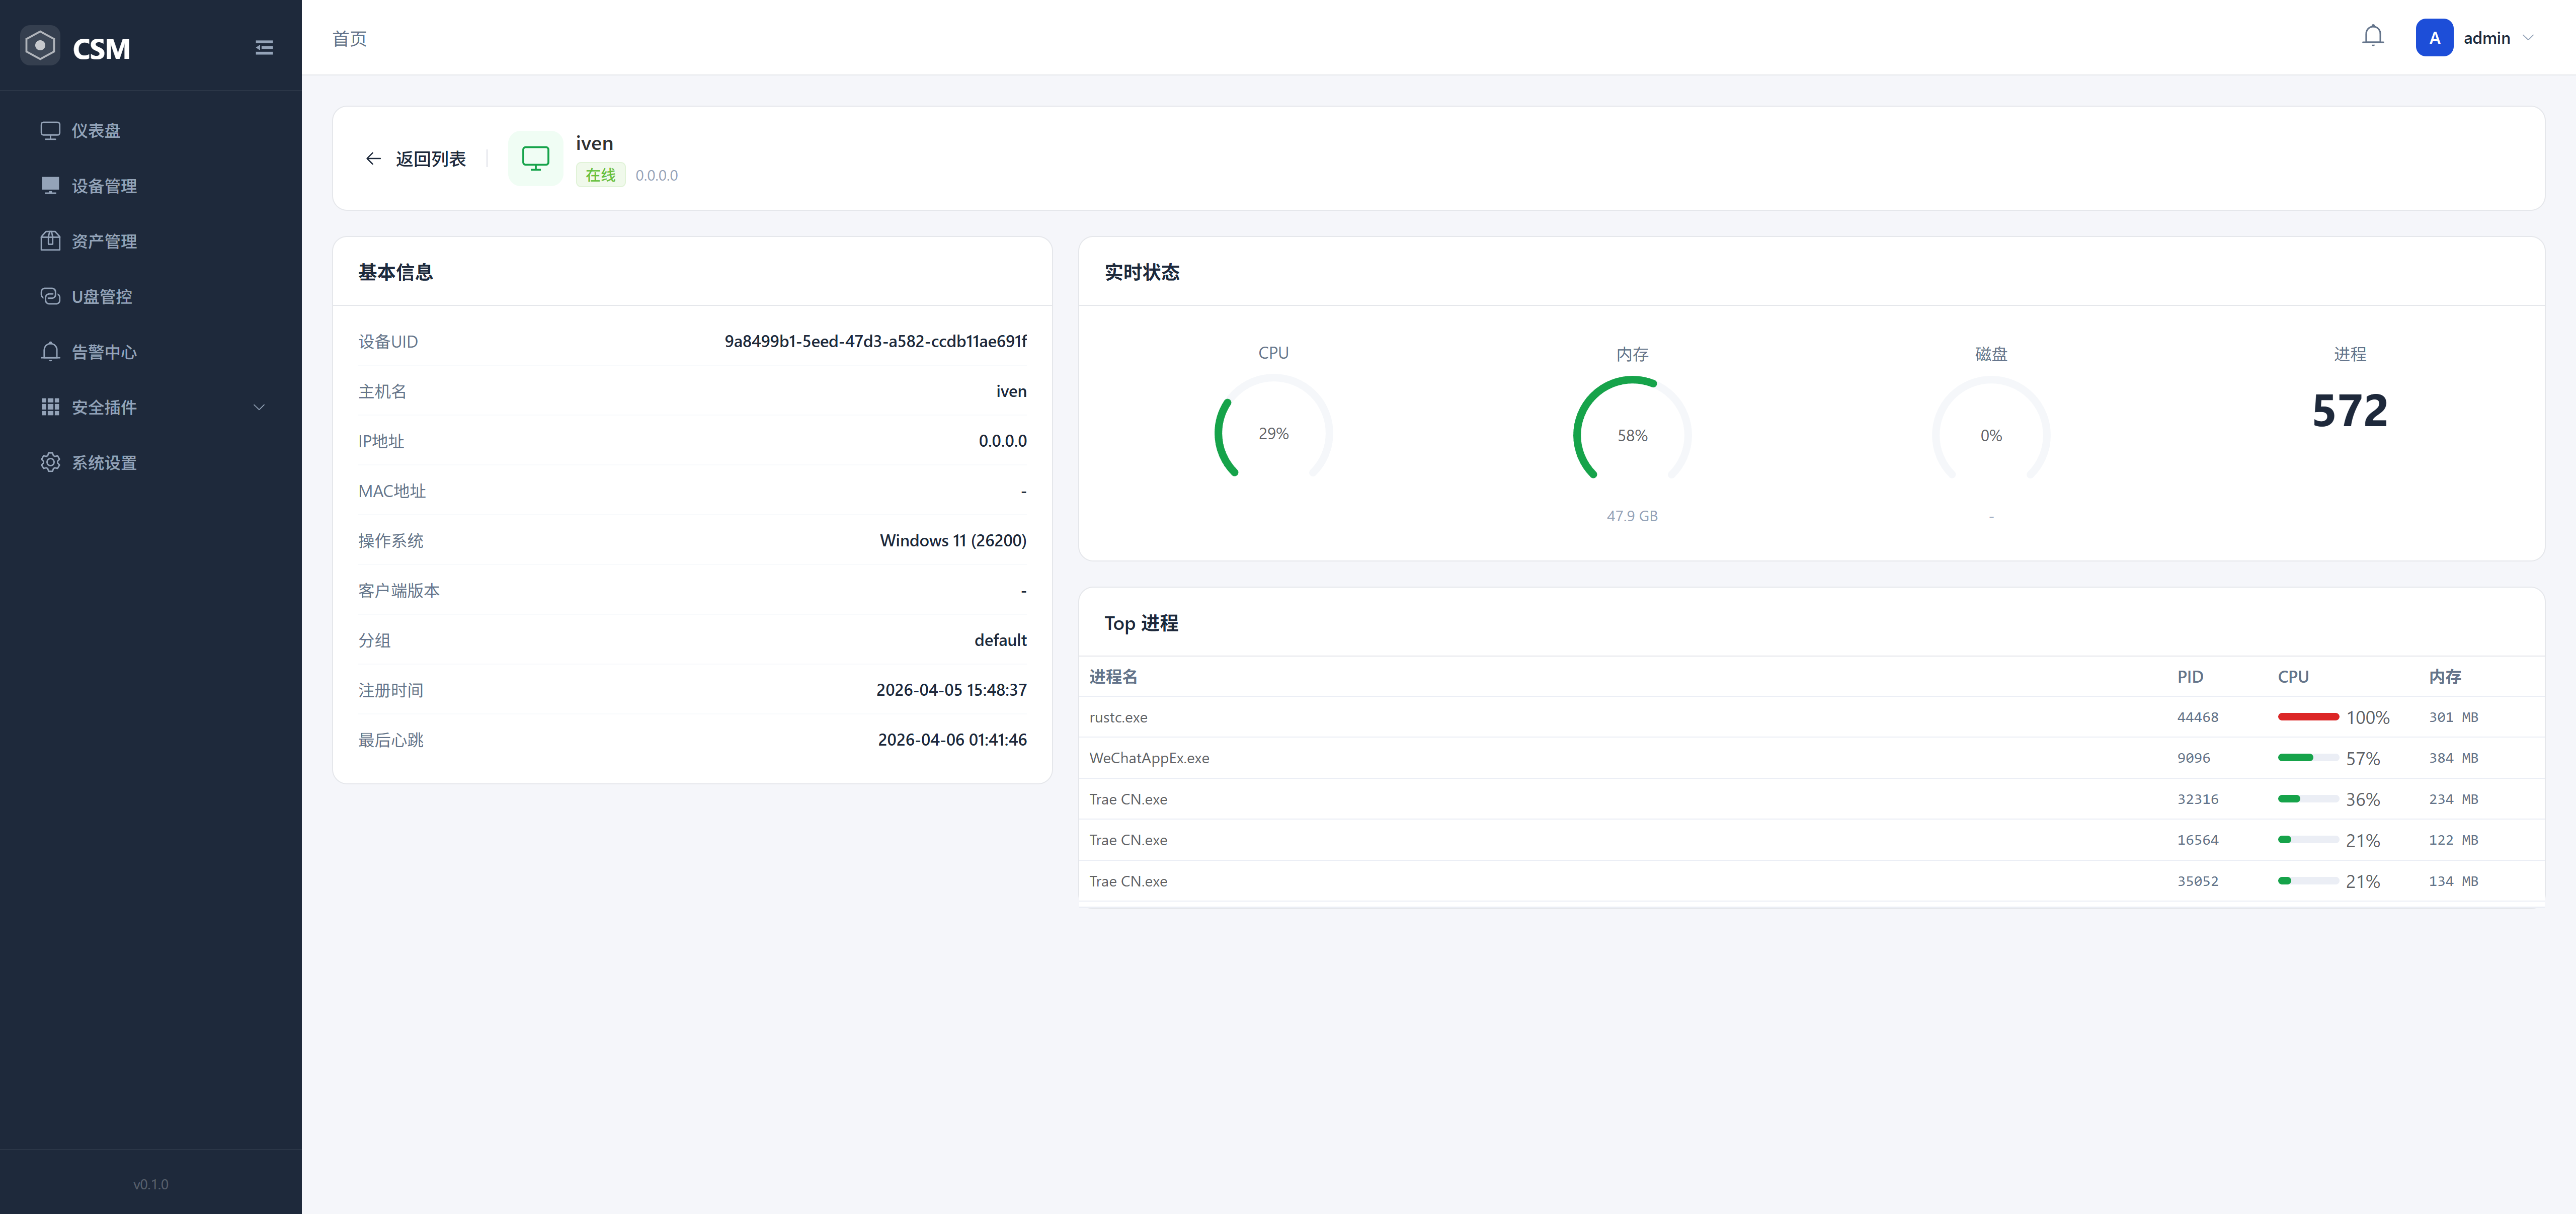
Task: Click the 告警中心 bell icon
Action: [50, 352]
